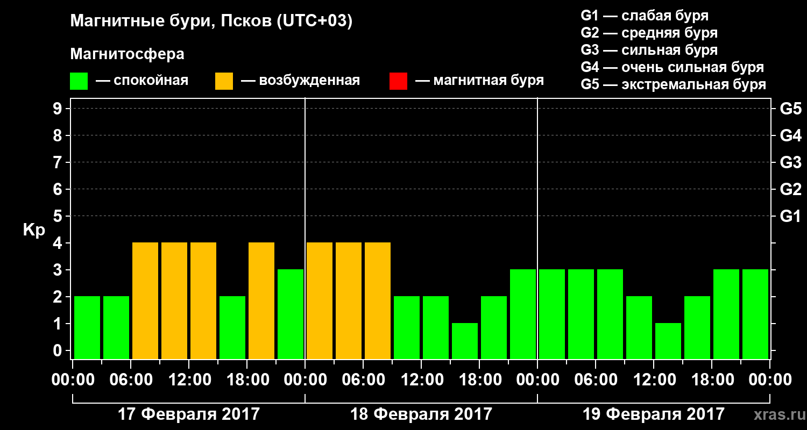The image size is (807, 430).
Task: Click the green 00:00–03:00 bar on 19 February
Action: point(552,314)
